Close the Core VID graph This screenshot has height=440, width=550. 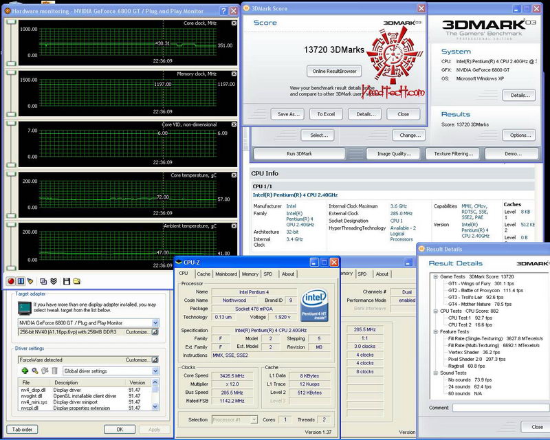tap(234, 124)
